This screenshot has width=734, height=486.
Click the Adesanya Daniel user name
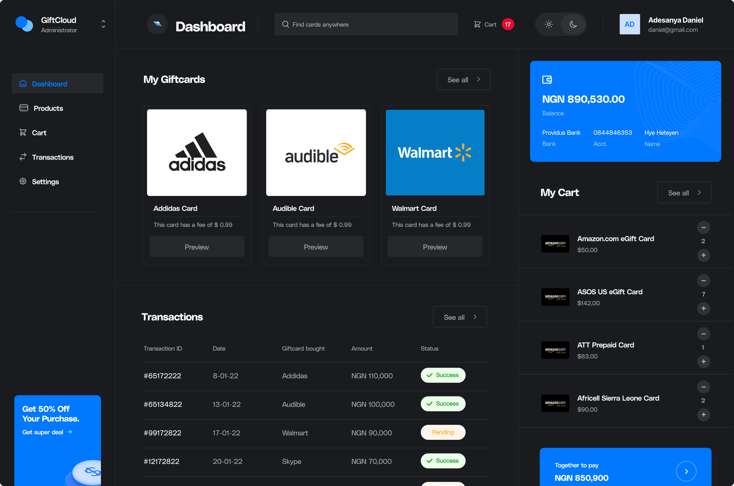(x=675, y=20)
